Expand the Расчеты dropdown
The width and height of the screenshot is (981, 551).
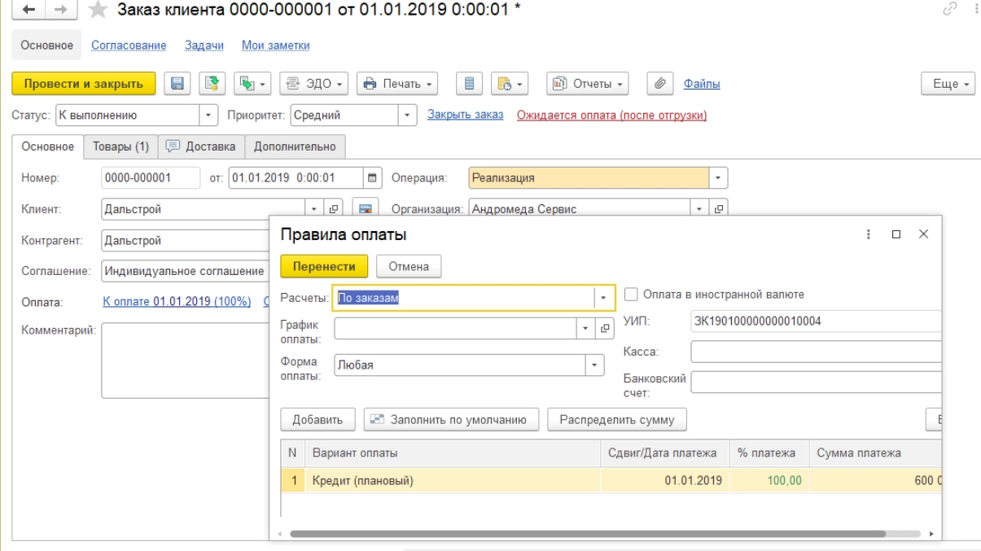[x=602, y=298]
